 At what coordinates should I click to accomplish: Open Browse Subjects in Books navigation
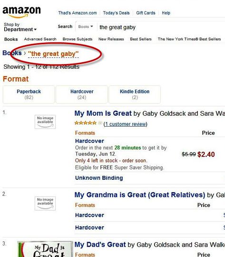(x=78, y=39)
